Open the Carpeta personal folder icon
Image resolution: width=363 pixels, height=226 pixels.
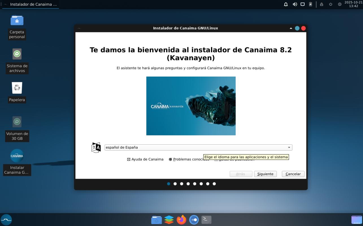click(x=17, y=21)
